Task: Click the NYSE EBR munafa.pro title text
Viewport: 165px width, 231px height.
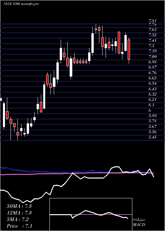Action: point(21,4)
